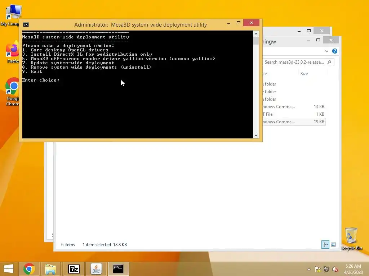Select the 19 KB Windows Command file row

click(294, 122)
